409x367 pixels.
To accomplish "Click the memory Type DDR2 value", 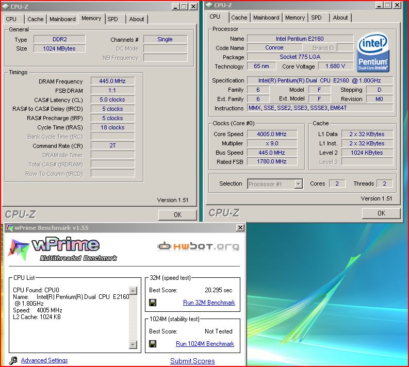I will pyautogui.click(x=59, y=39).
